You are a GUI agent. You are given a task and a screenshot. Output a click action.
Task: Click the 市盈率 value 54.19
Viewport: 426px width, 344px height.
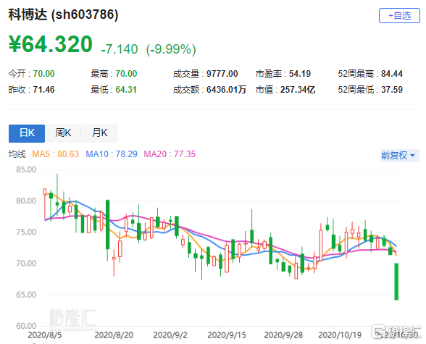click(x=300, y=74)
